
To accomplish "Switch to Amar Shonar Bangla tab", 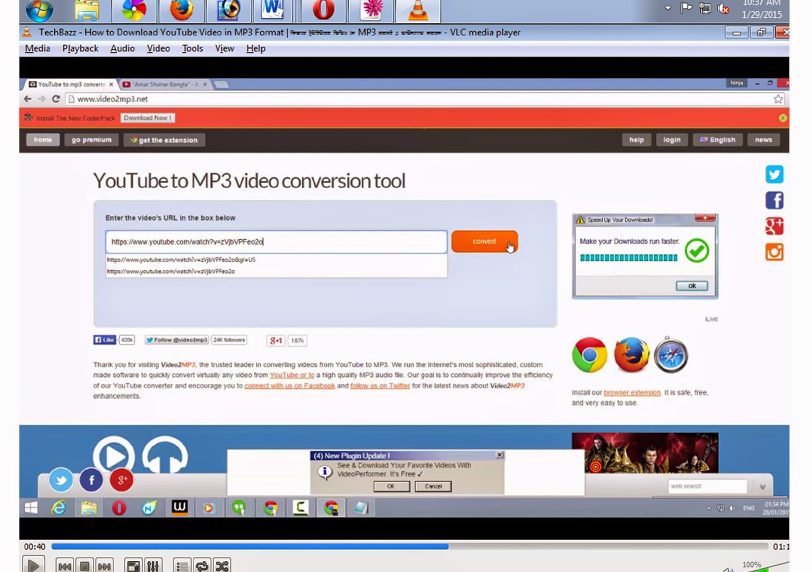I will pos(165,84).
